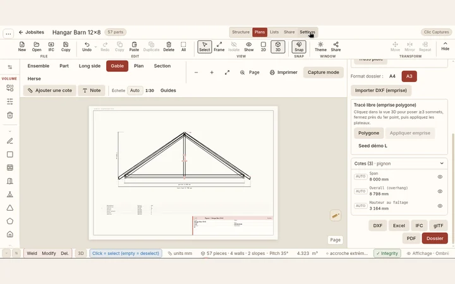Toggle the Snap magnet button
The width and height of the screenshot is (455, 284).
coord(299,47)
